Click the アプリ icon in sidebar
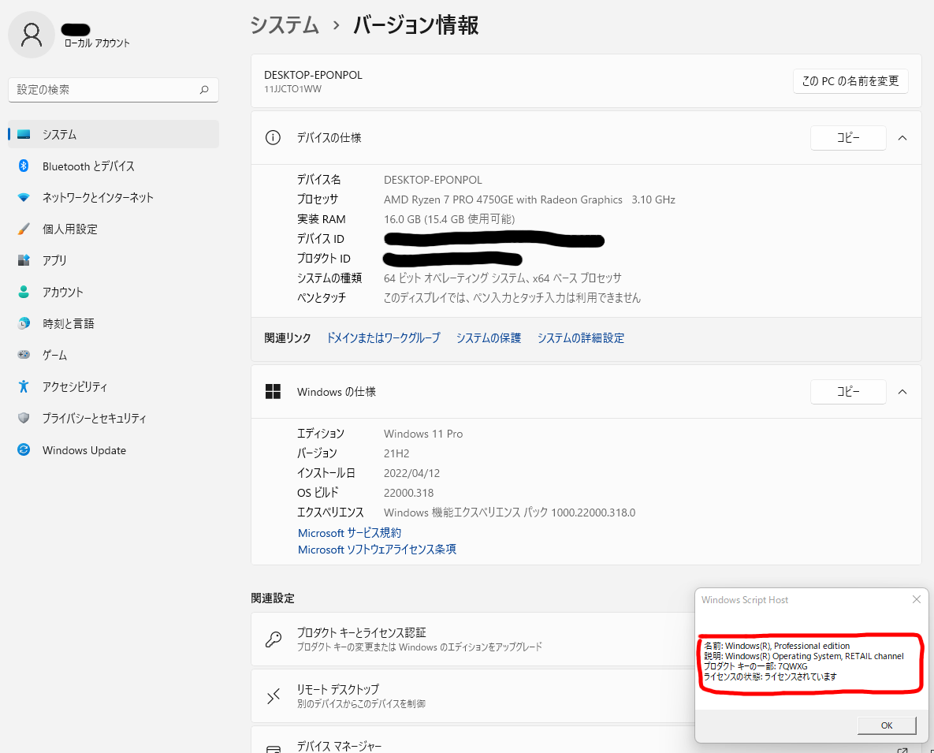 (24, 260)
